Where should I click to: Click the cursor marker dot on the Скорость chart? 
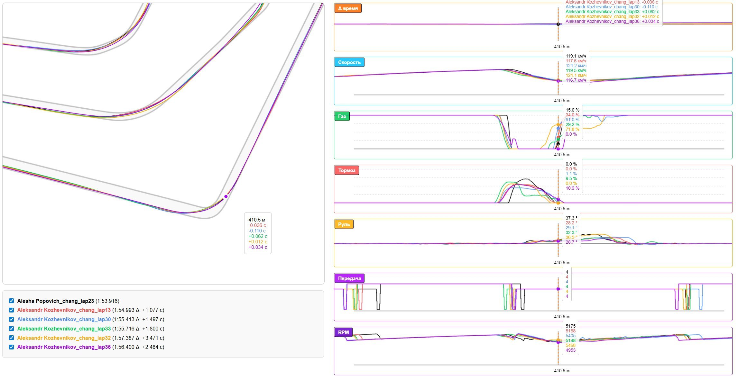click(558, 81)
